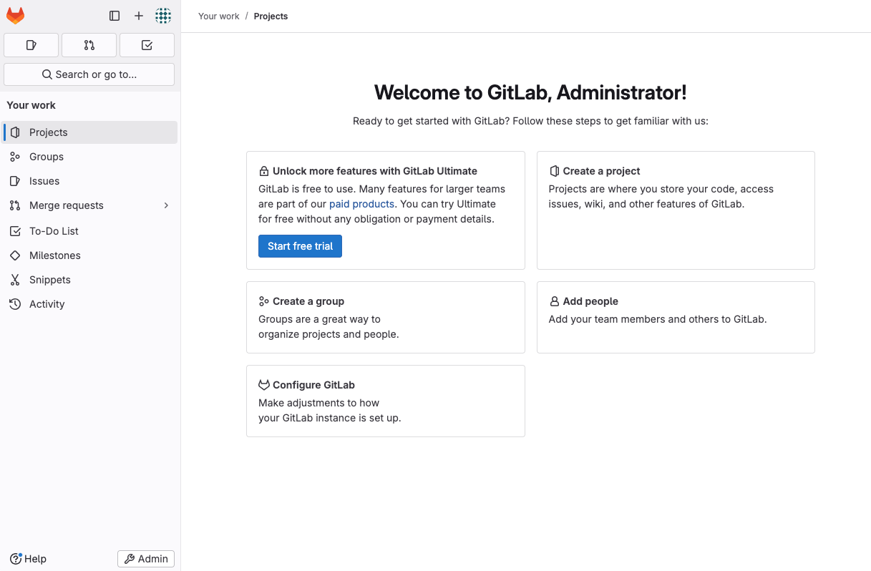Viewport: 871px width, 571px height.
Task: Click the Activity history icon
Action: pyautogui.click(x=15, y=304)
